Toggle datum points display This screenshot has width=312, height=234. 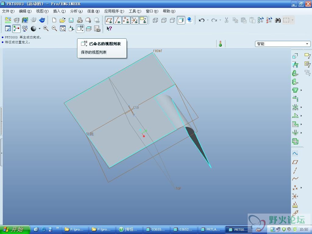tap(126, 20)
